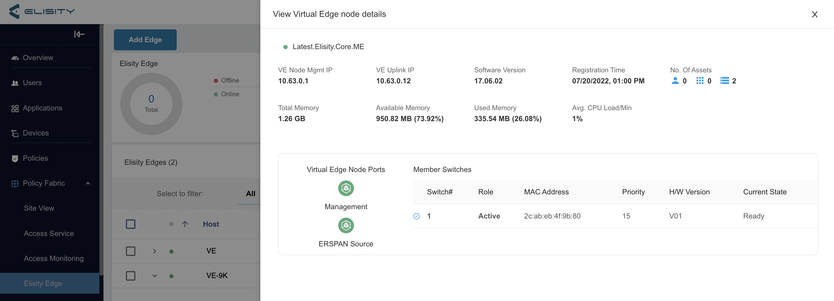This screenshot has width=834, height=301.
Task: Click the Online legend entry
Action: 227,94
